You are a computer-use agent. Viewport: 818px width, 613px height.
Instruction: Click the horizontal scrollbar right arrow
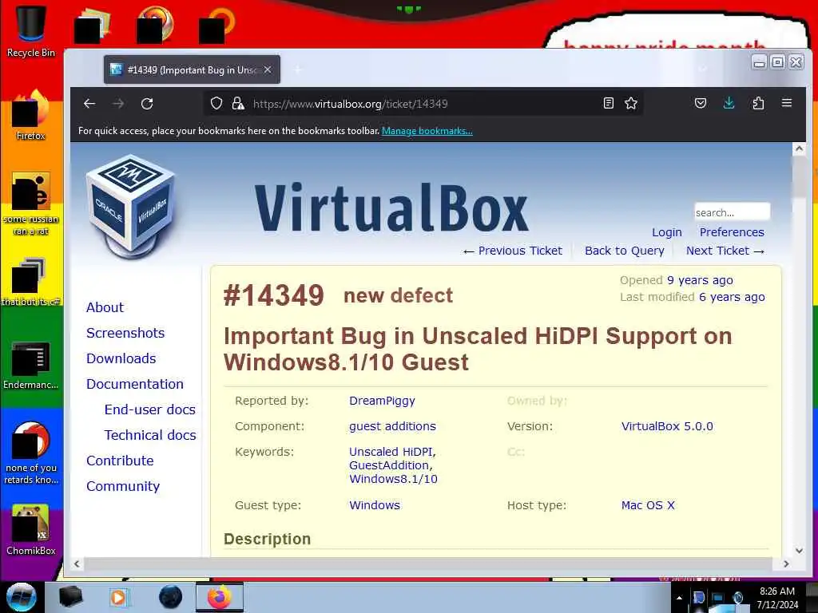[786, 564]
